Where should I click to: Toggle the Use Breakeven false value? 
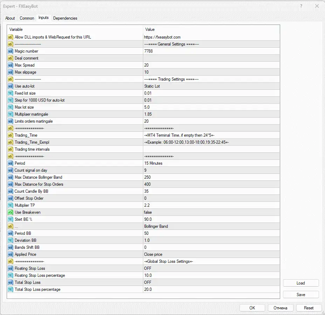pos(148,212)
